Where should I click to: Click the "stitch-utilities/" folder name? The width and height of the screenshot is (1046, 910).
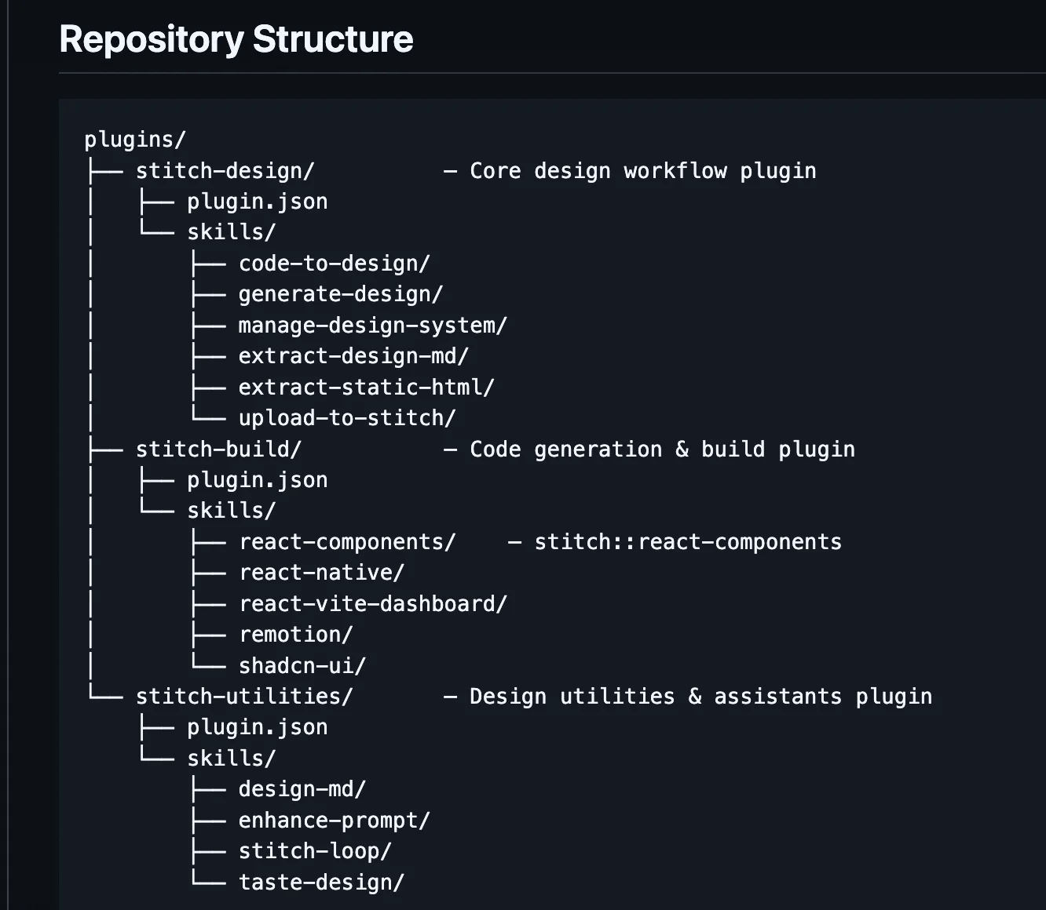[x=244, y=697]
